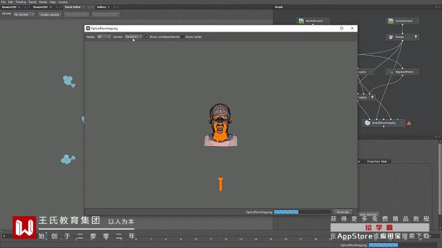Click the orange camera marker below the head

tap(220, 185)
